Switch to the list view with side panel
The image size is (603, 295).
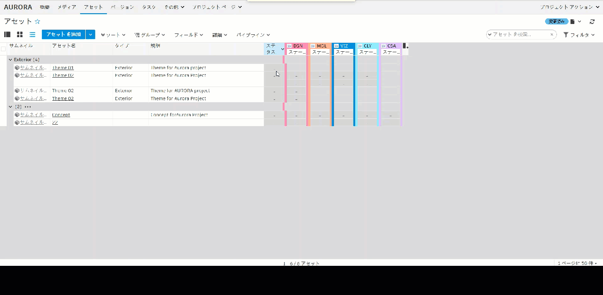coord(8,34)
